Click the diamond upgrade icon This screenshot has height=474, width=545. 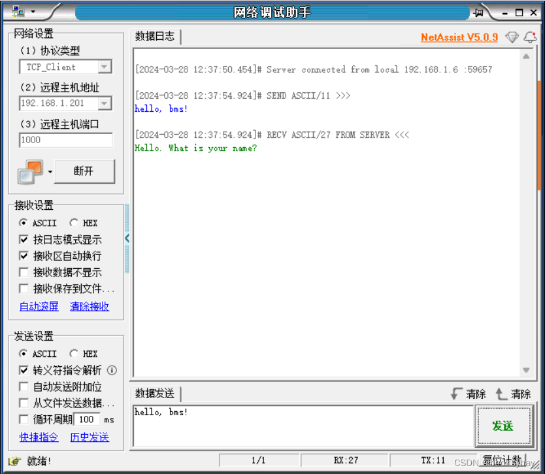(512, 37)
